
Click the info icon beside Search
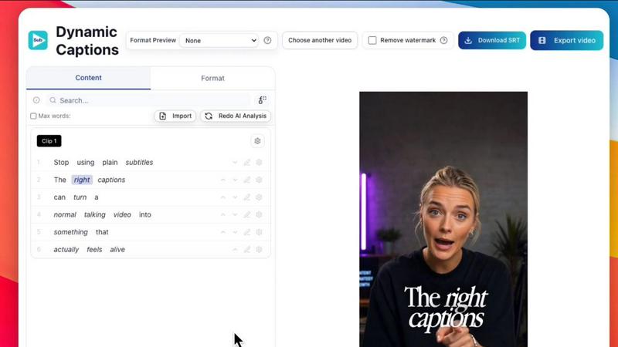tap(36, 100)
